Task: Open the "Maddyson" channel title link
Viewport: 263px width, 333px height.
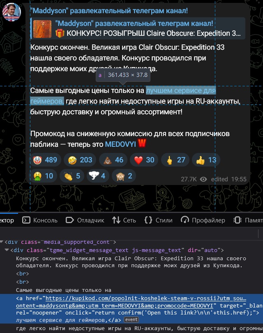Action: pyautogui.click(x=109, y=11)
